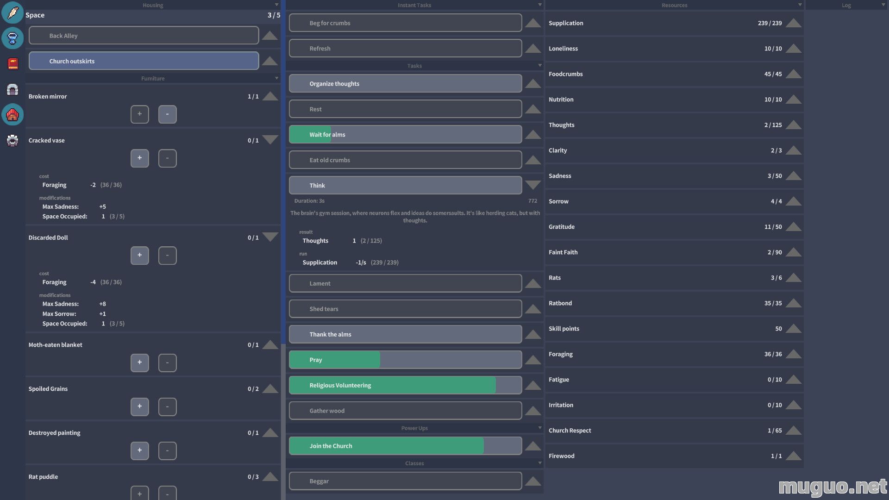889x500 pixels.
Task: Click the Refresh instant task
Action: click(405, 48)
